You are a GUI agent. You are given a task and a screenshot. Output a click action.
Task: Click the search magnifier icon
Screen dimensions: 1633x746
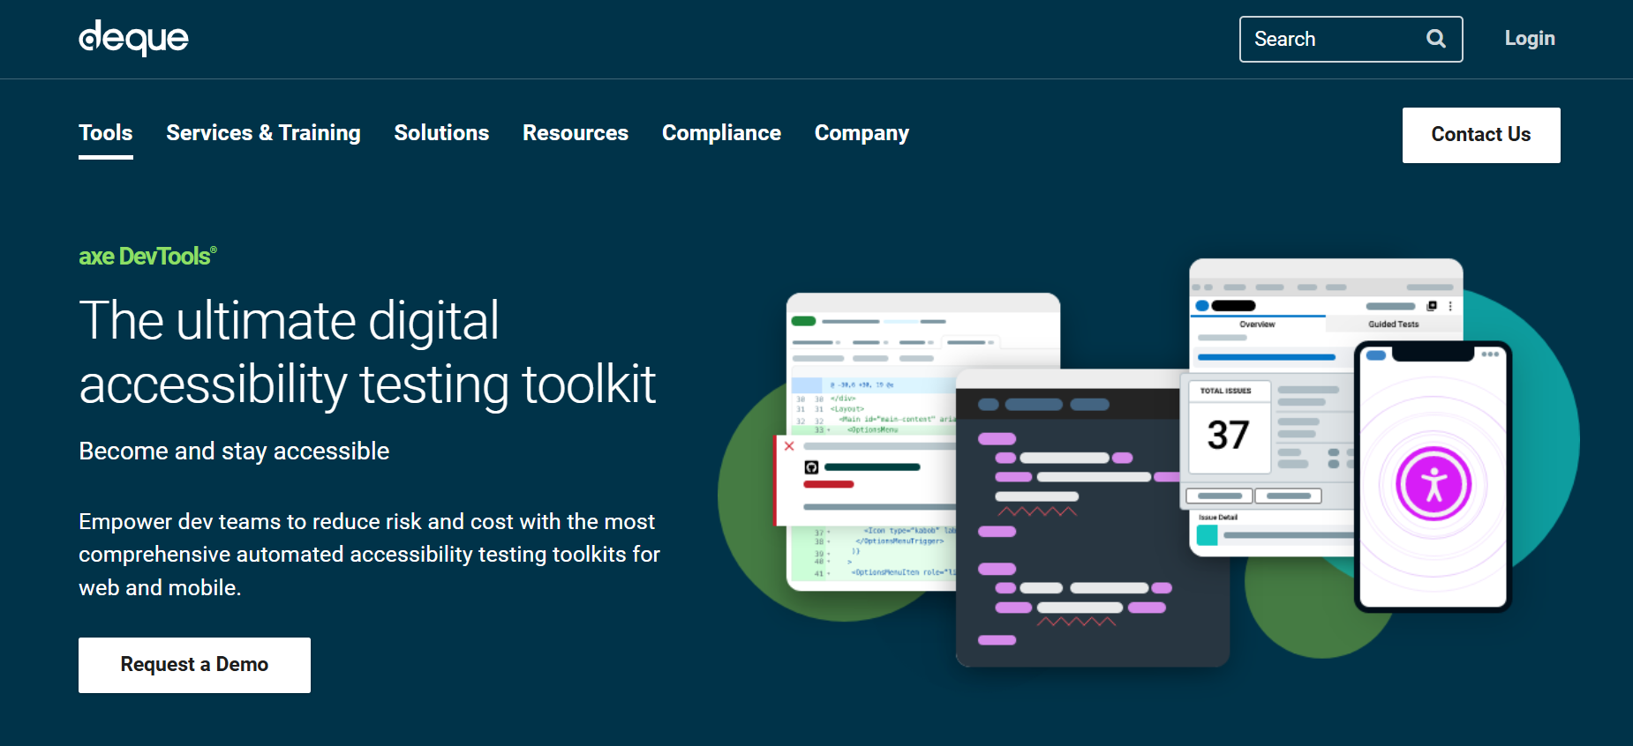click(1436, 39)
